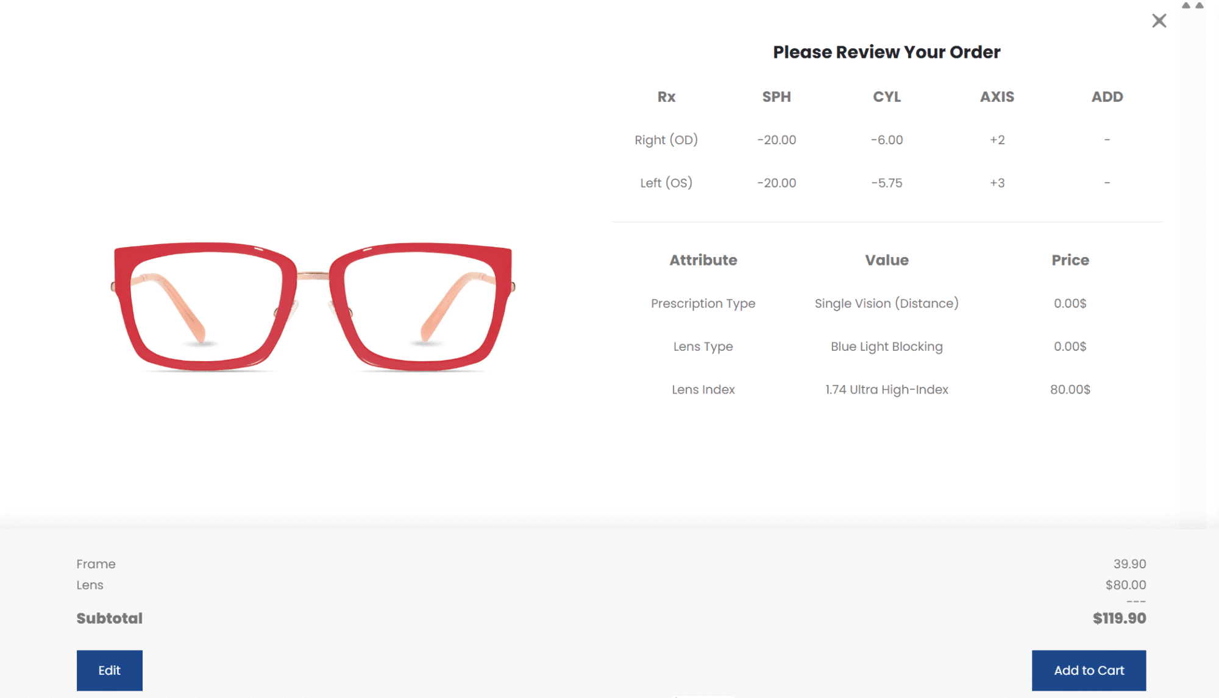Screen dimensions: 1219x698
Task: Click the Right (OD) row label
Action: tap(666, 140)
